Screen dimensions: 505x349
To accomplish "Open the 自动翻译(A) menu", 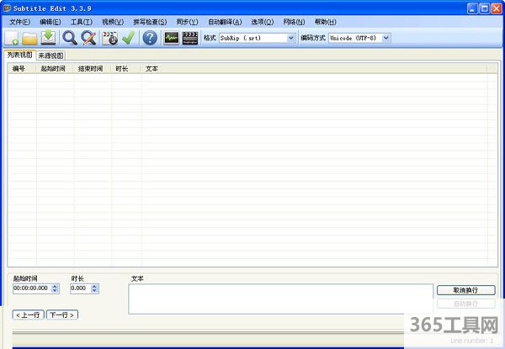I will 225,21.
